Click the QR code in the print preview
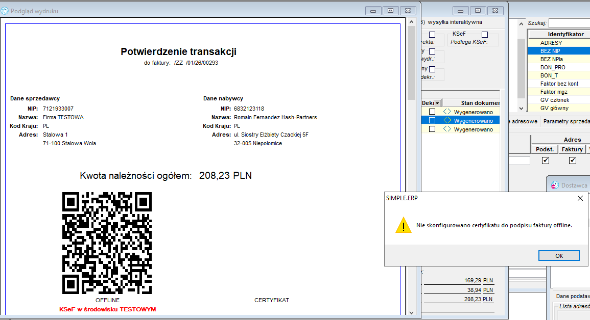The image size is (590, 320). (x=107, y=243)
